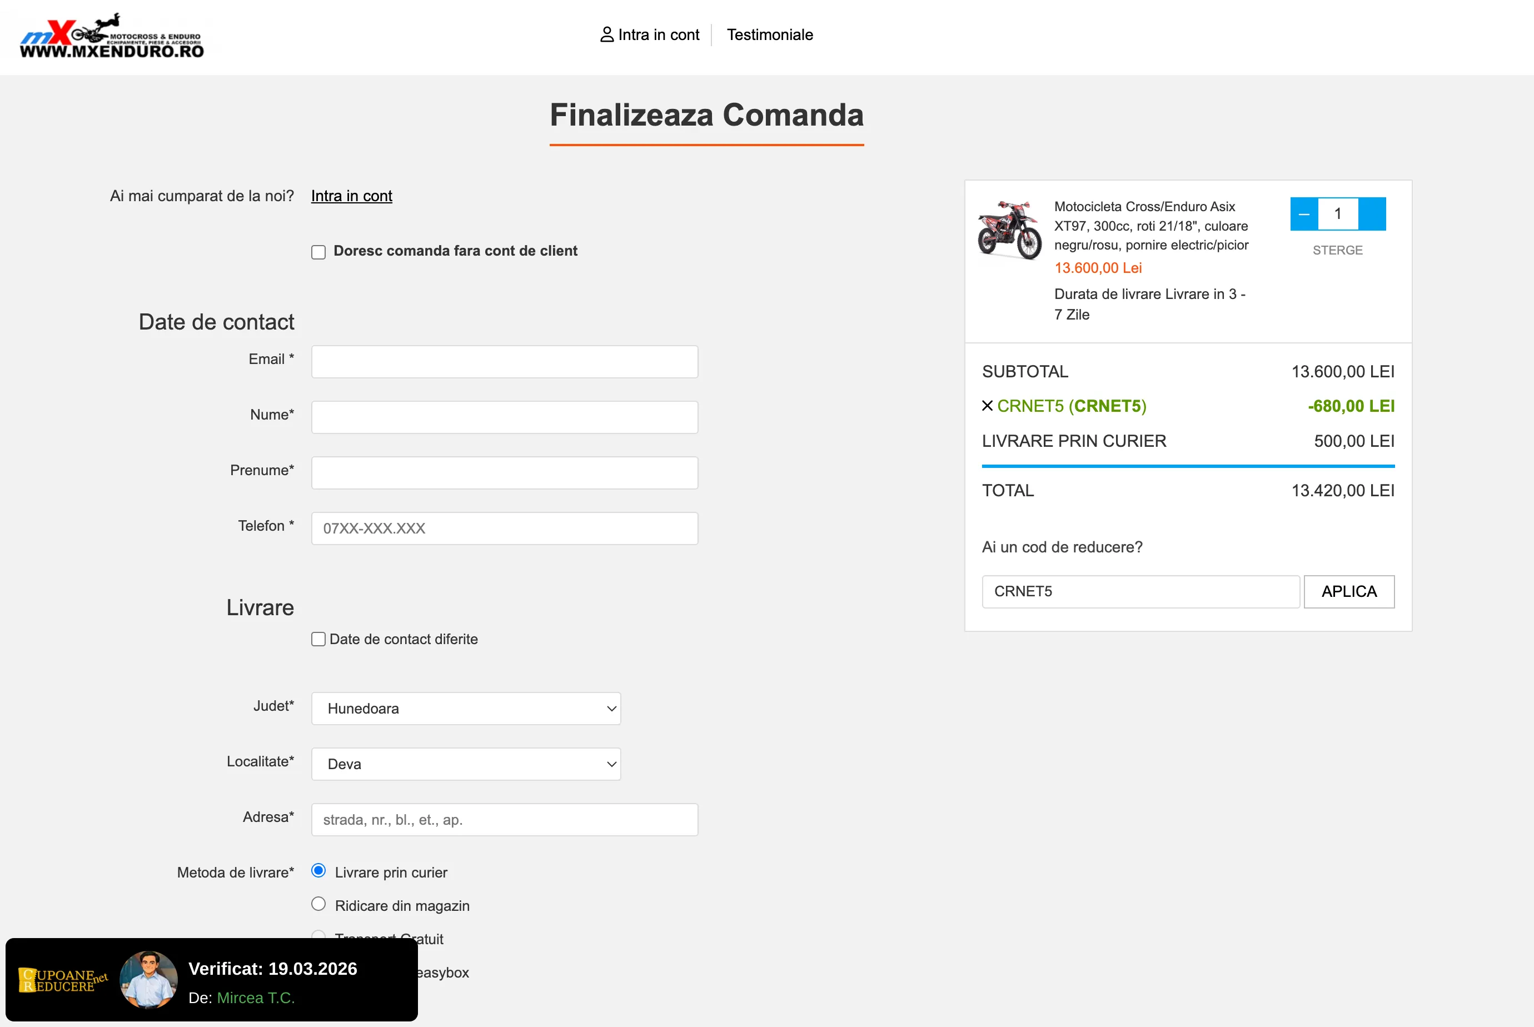Click the Email input field
The width and height of the screenshot is (1534, 1027).
(504, 362)
